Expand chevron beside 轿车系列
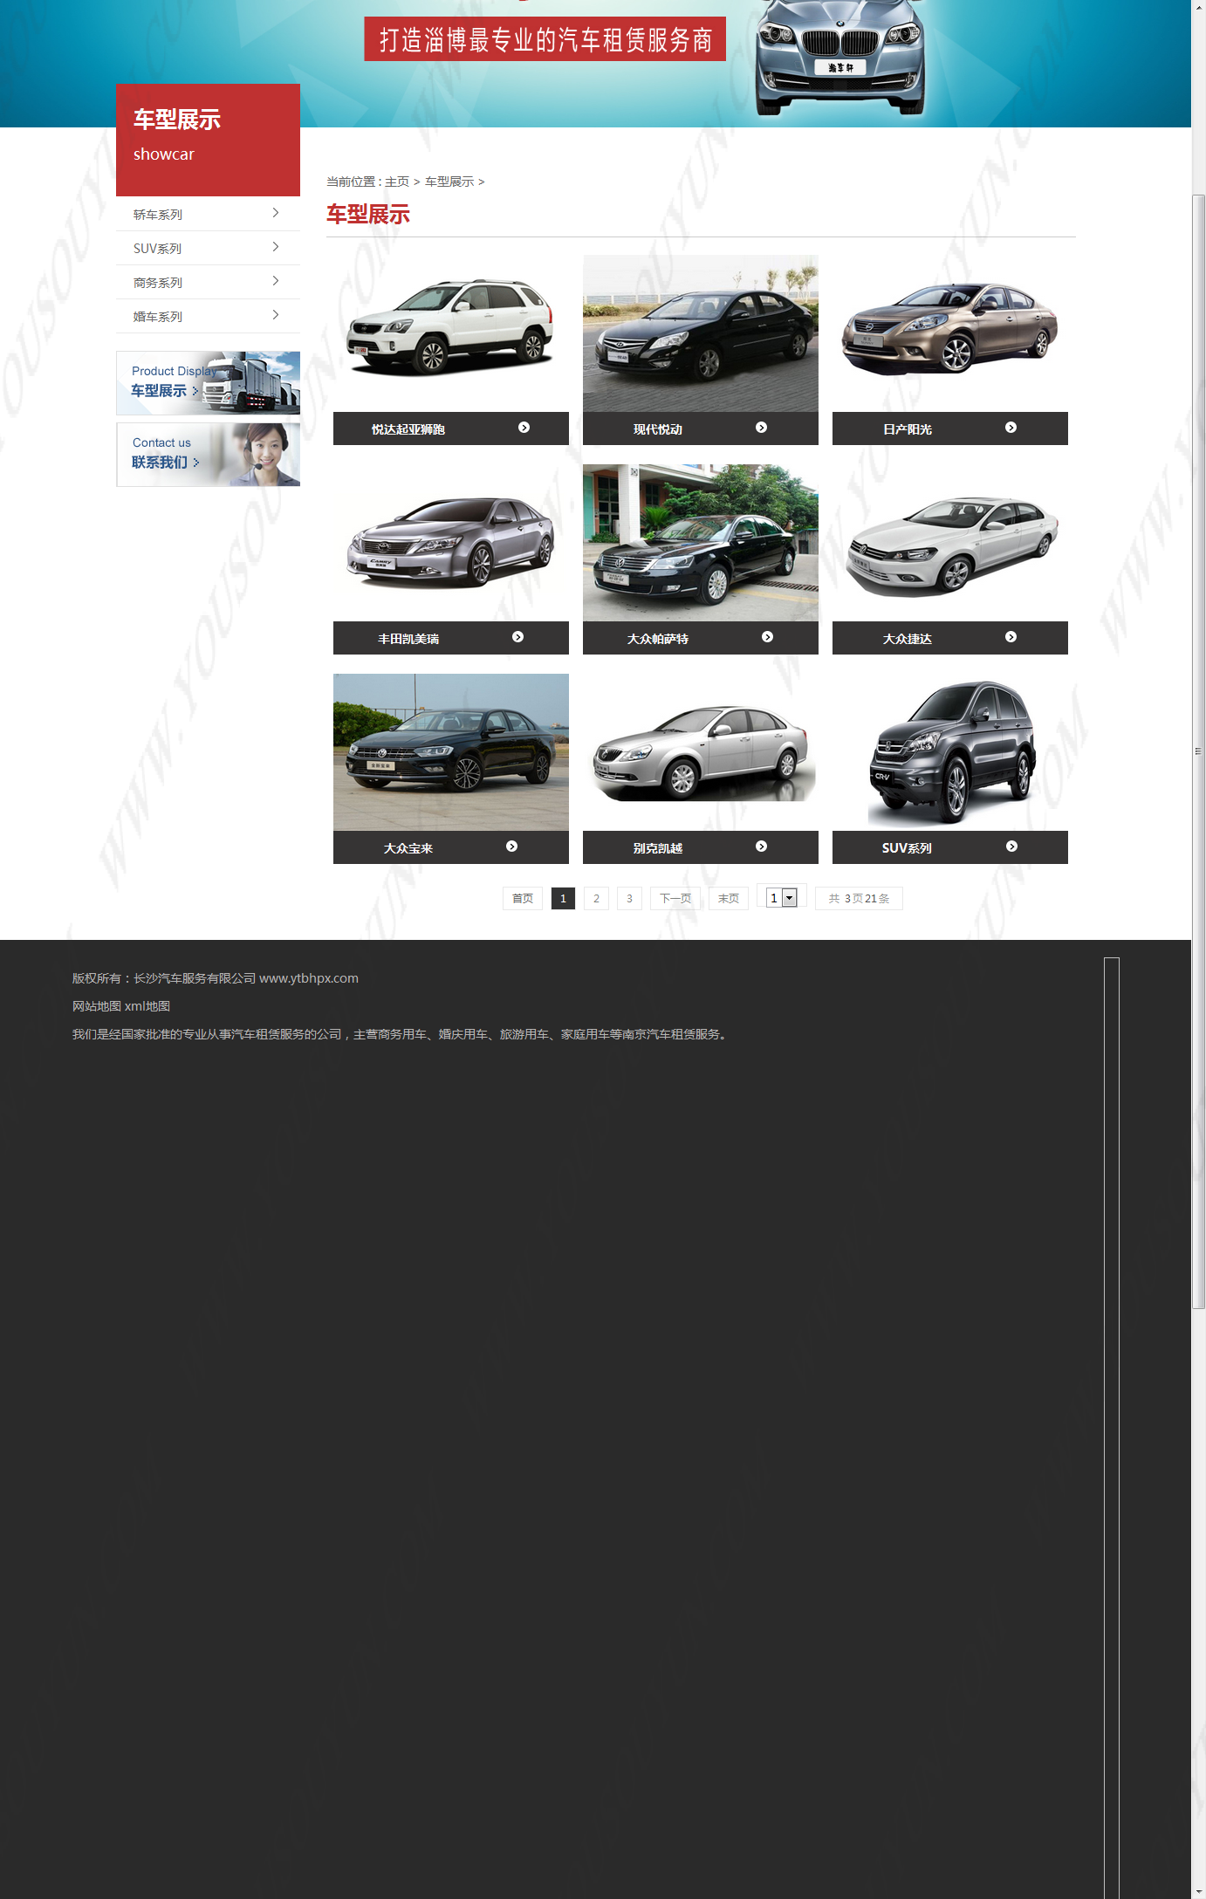The image size is (1206, 1899). [x=276, y=213]
